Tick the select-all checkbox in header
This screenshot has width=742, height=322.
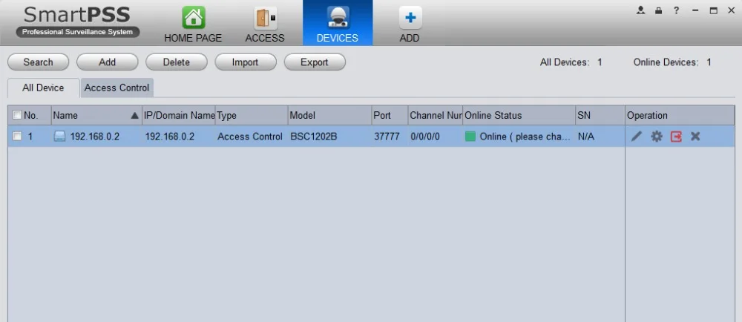17,115
